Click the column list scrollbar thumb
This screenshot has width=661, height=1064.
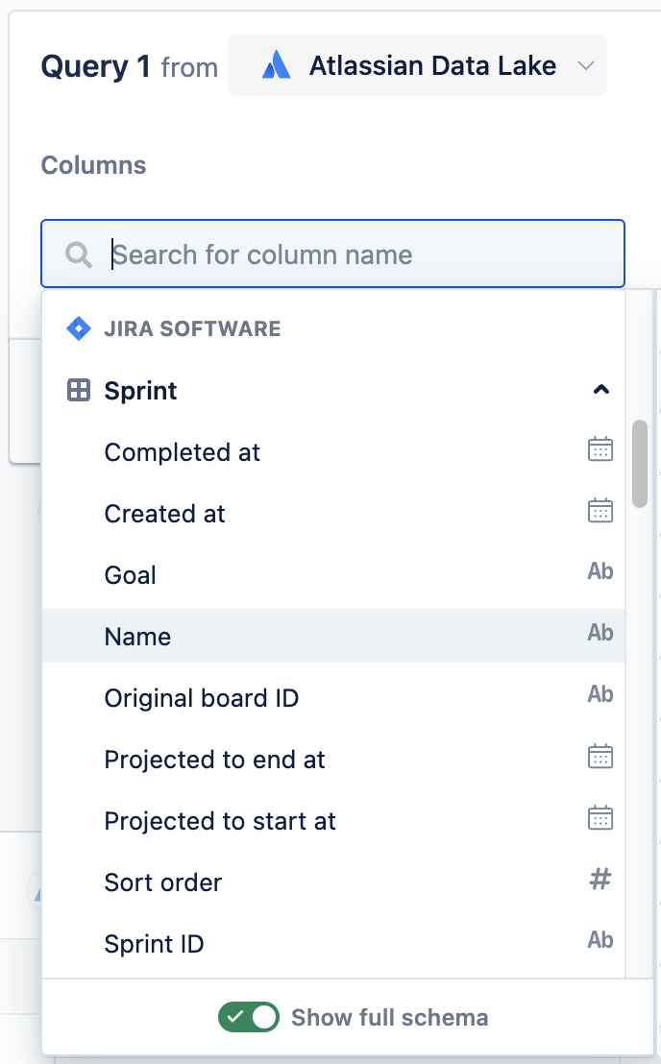click(x=639, y=464)
